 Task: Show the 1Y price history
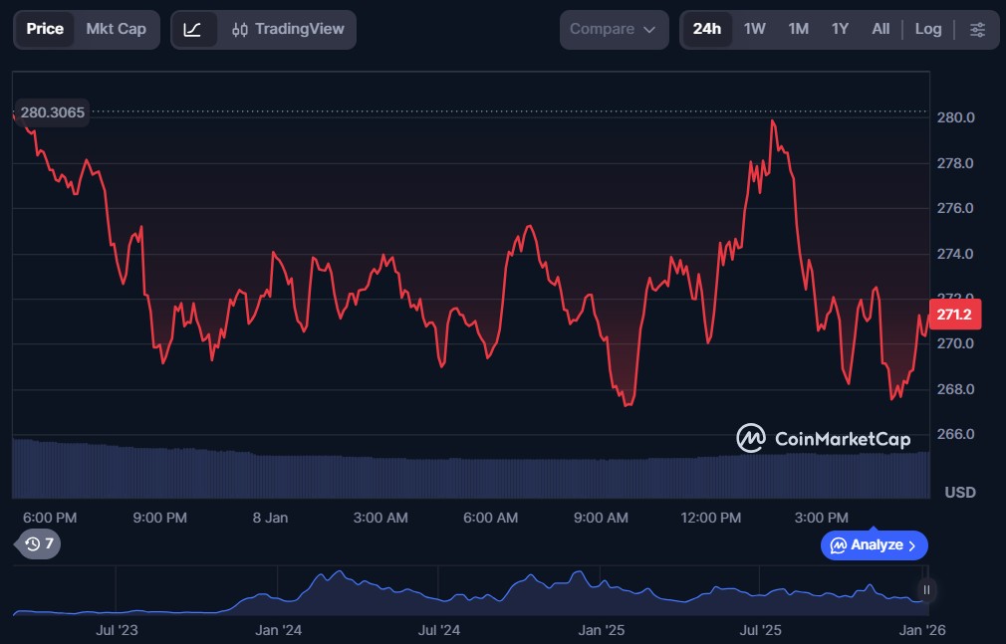840,29
